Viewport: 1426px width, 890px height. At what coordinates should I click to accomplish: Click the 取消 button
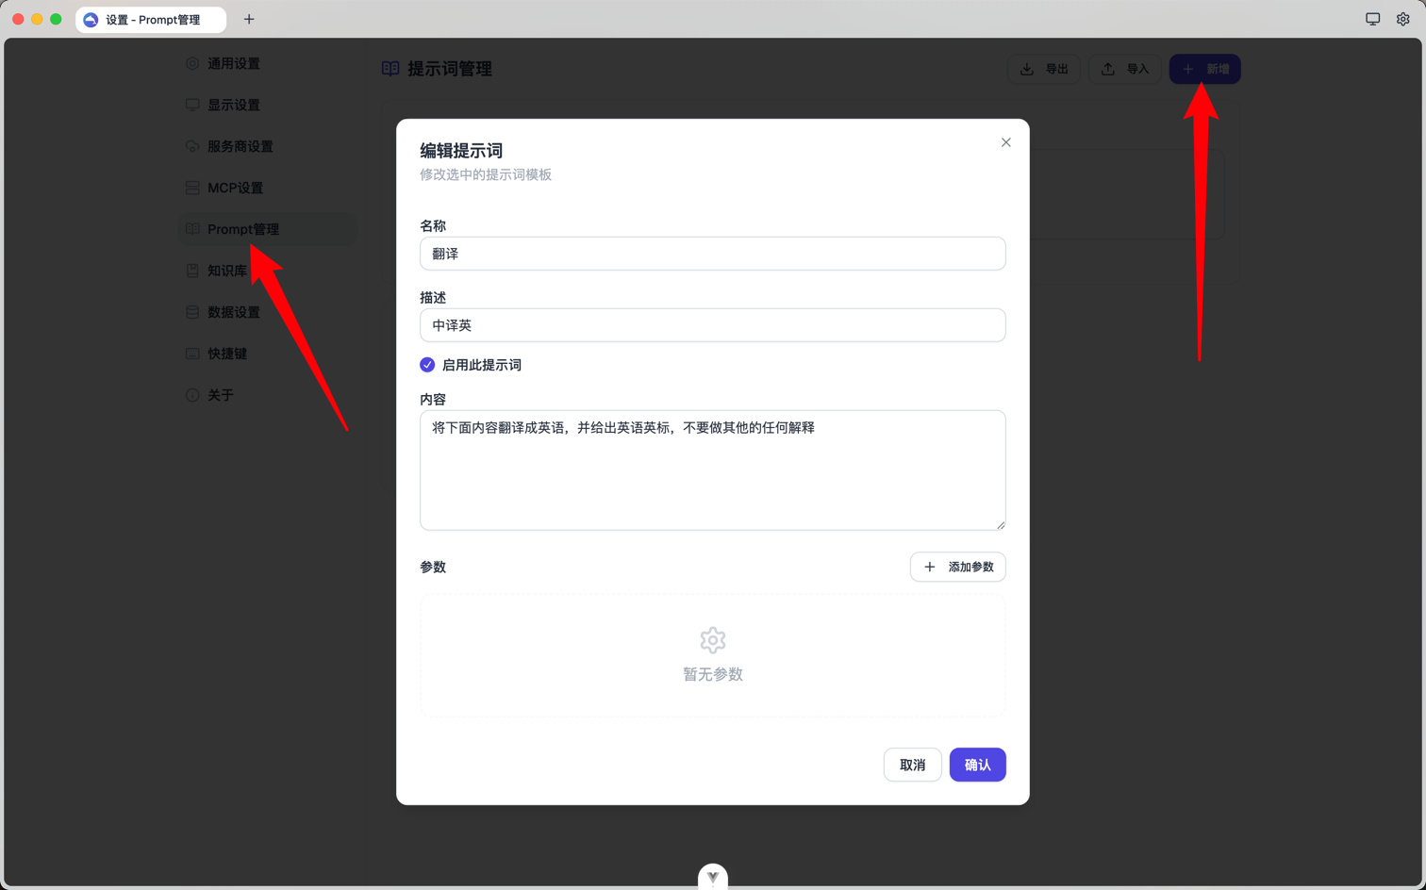[912, 765]
